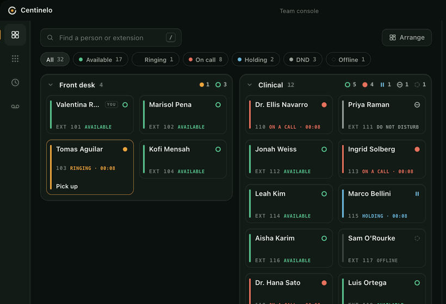The width and height of the screenshot is (446, 304).
Task: Click Kofi Mensah's available status ring
Action: coord(218,149)
